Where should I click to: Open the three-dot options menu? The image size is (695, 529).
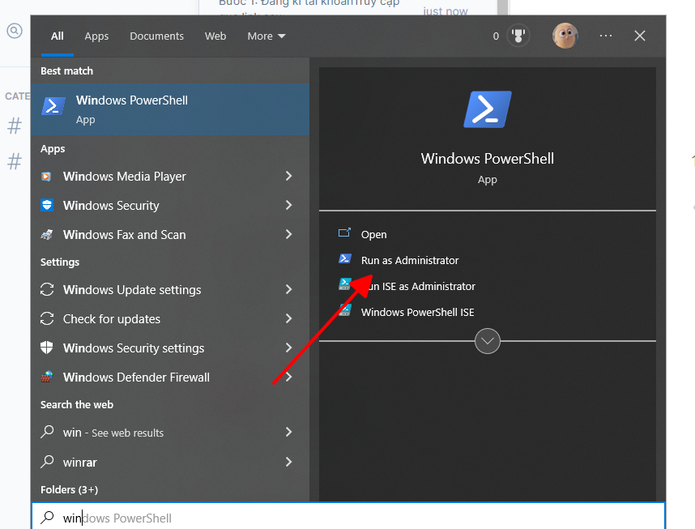(605, 36)
